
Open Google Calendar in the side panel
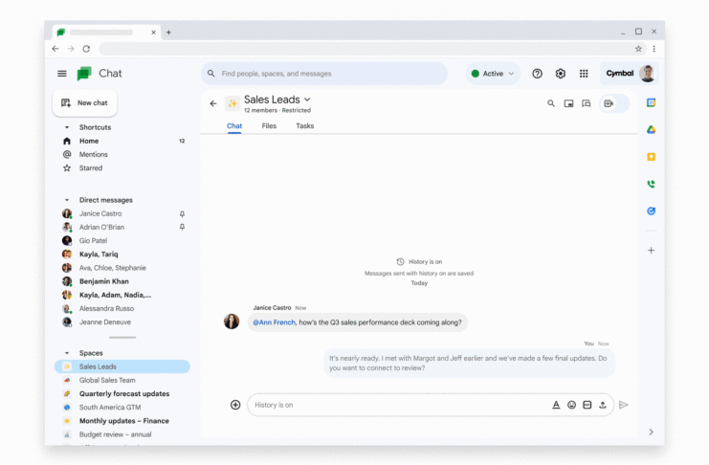[652, 102]
